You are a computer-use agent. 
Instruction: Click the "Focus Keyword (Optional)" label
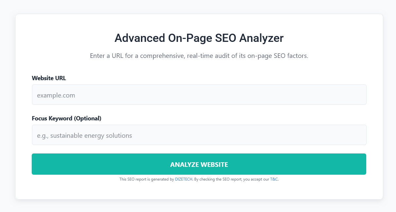[66, 118]
